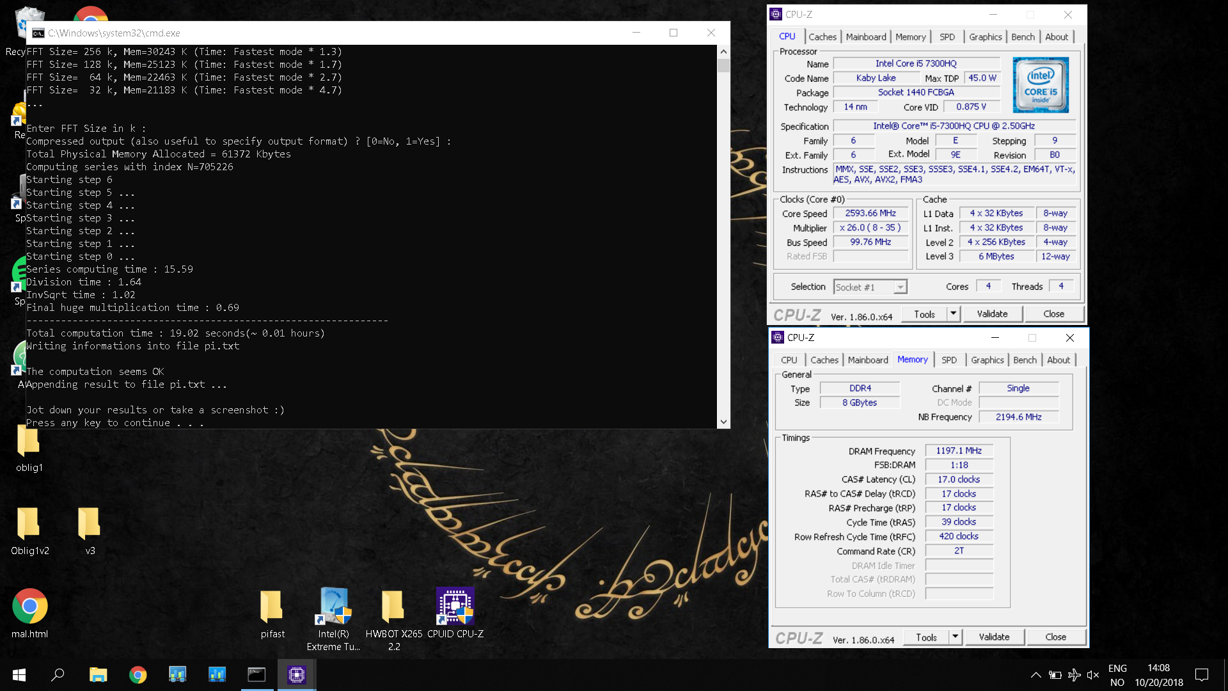Click Tools button in lower CPU-Z window
The height and width of the screenshot is (691, 1228).
[926, 637]
